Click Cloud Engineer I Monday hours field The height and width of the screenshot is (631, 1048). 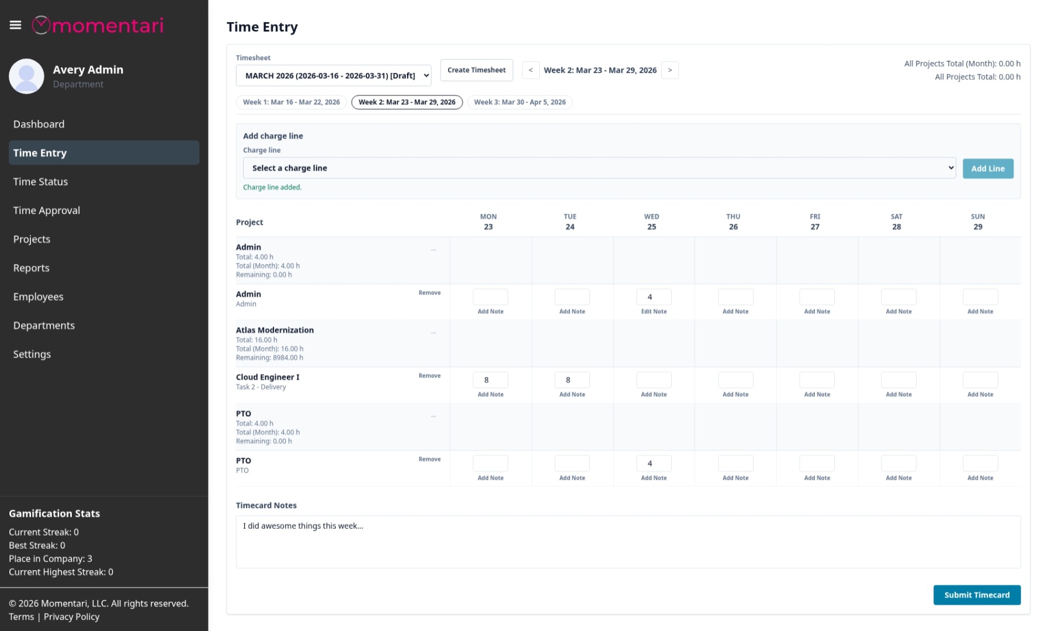point(490,380)
